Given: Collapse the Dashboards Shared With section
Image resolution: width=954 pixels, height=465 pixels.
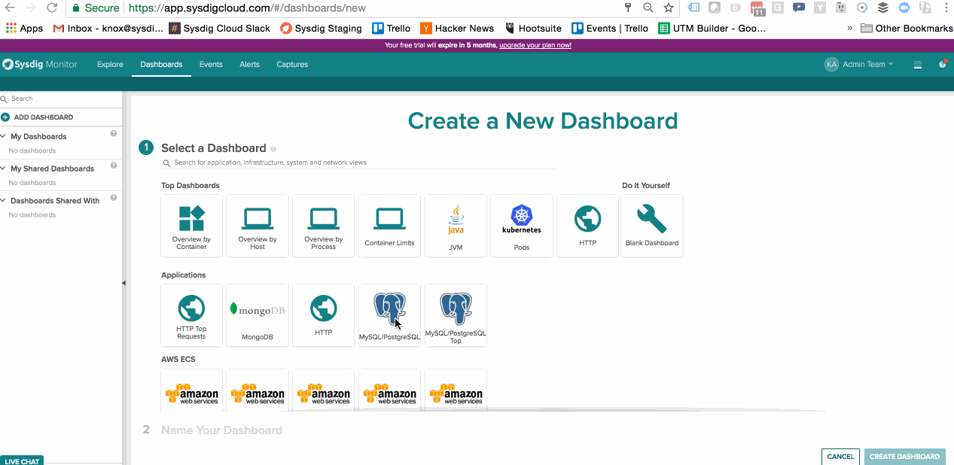Looking at the screenshot, I should (3, 201).
